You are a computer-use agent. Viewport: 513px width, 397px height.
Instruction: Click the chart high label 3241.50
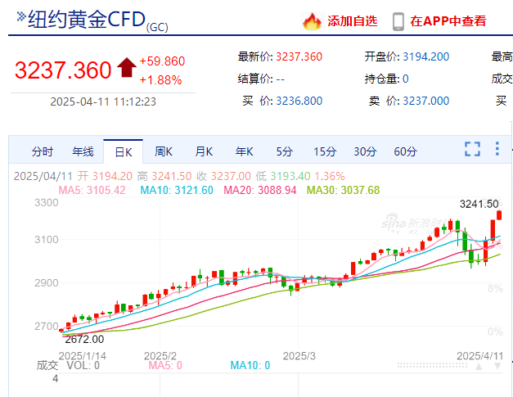(479, 204)
